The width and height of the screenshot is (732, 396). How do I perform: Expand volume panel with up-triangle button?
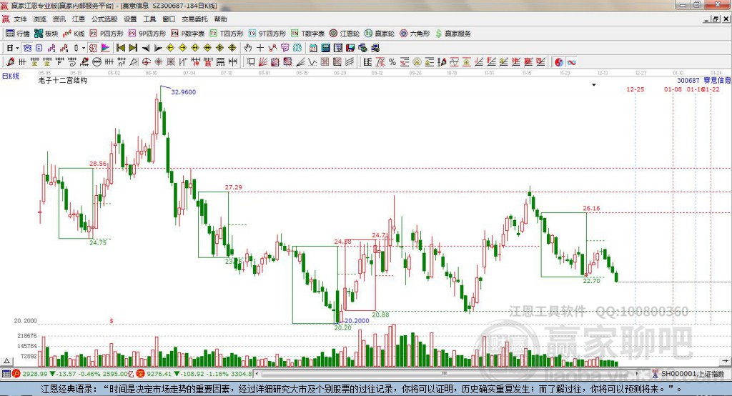(x=6, y=361)
